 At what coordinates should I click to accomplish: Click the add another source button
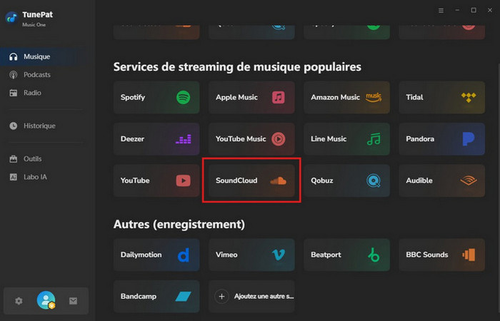click(x=251, y=295)
